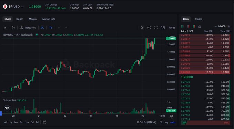Select the bid row at 1.27930
This screenshot has height=129, width=234.
tap(205, 82)
